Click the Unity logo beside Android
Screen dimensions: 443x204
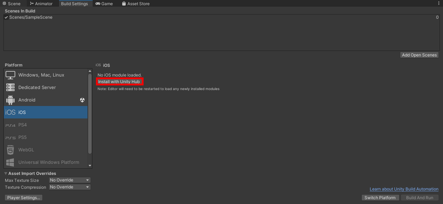[x=82, y=100]
